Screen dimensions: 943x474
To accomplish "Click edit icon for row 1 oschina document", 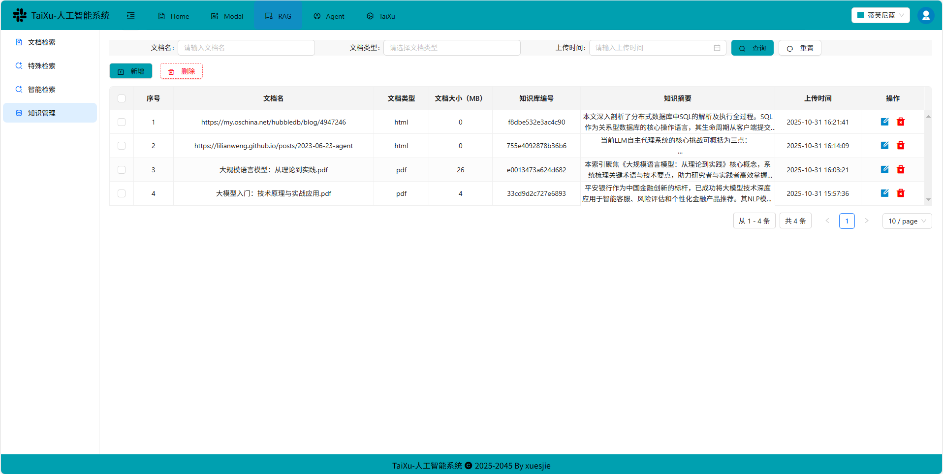I will click(x=884, y=122).
